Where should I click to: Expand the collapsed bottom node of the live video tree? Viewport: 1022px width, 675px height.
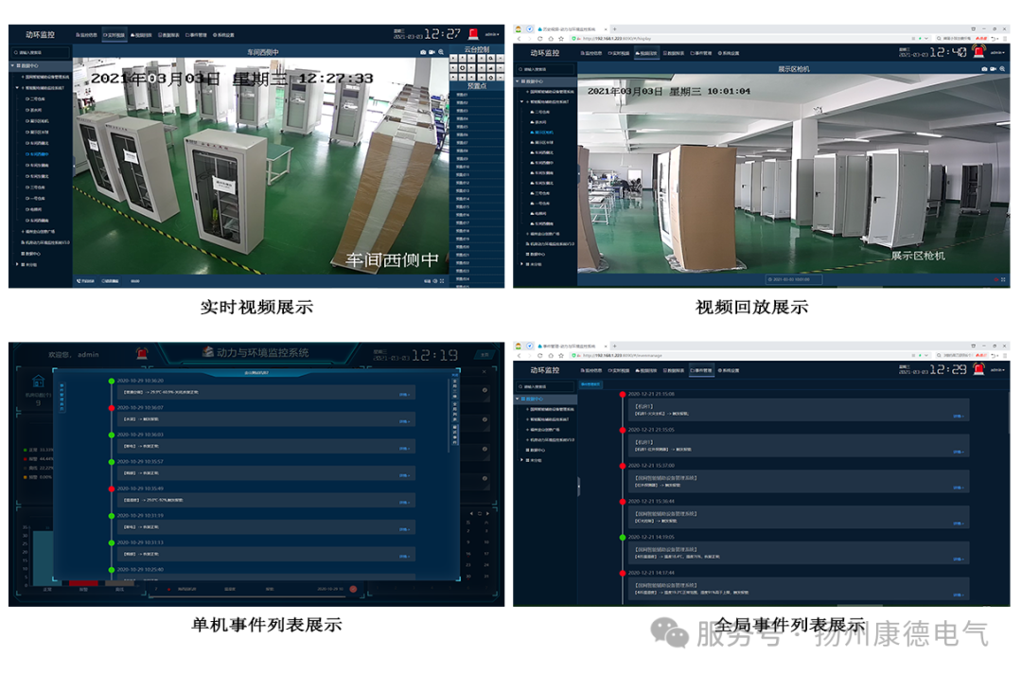[x=17, y=265]
